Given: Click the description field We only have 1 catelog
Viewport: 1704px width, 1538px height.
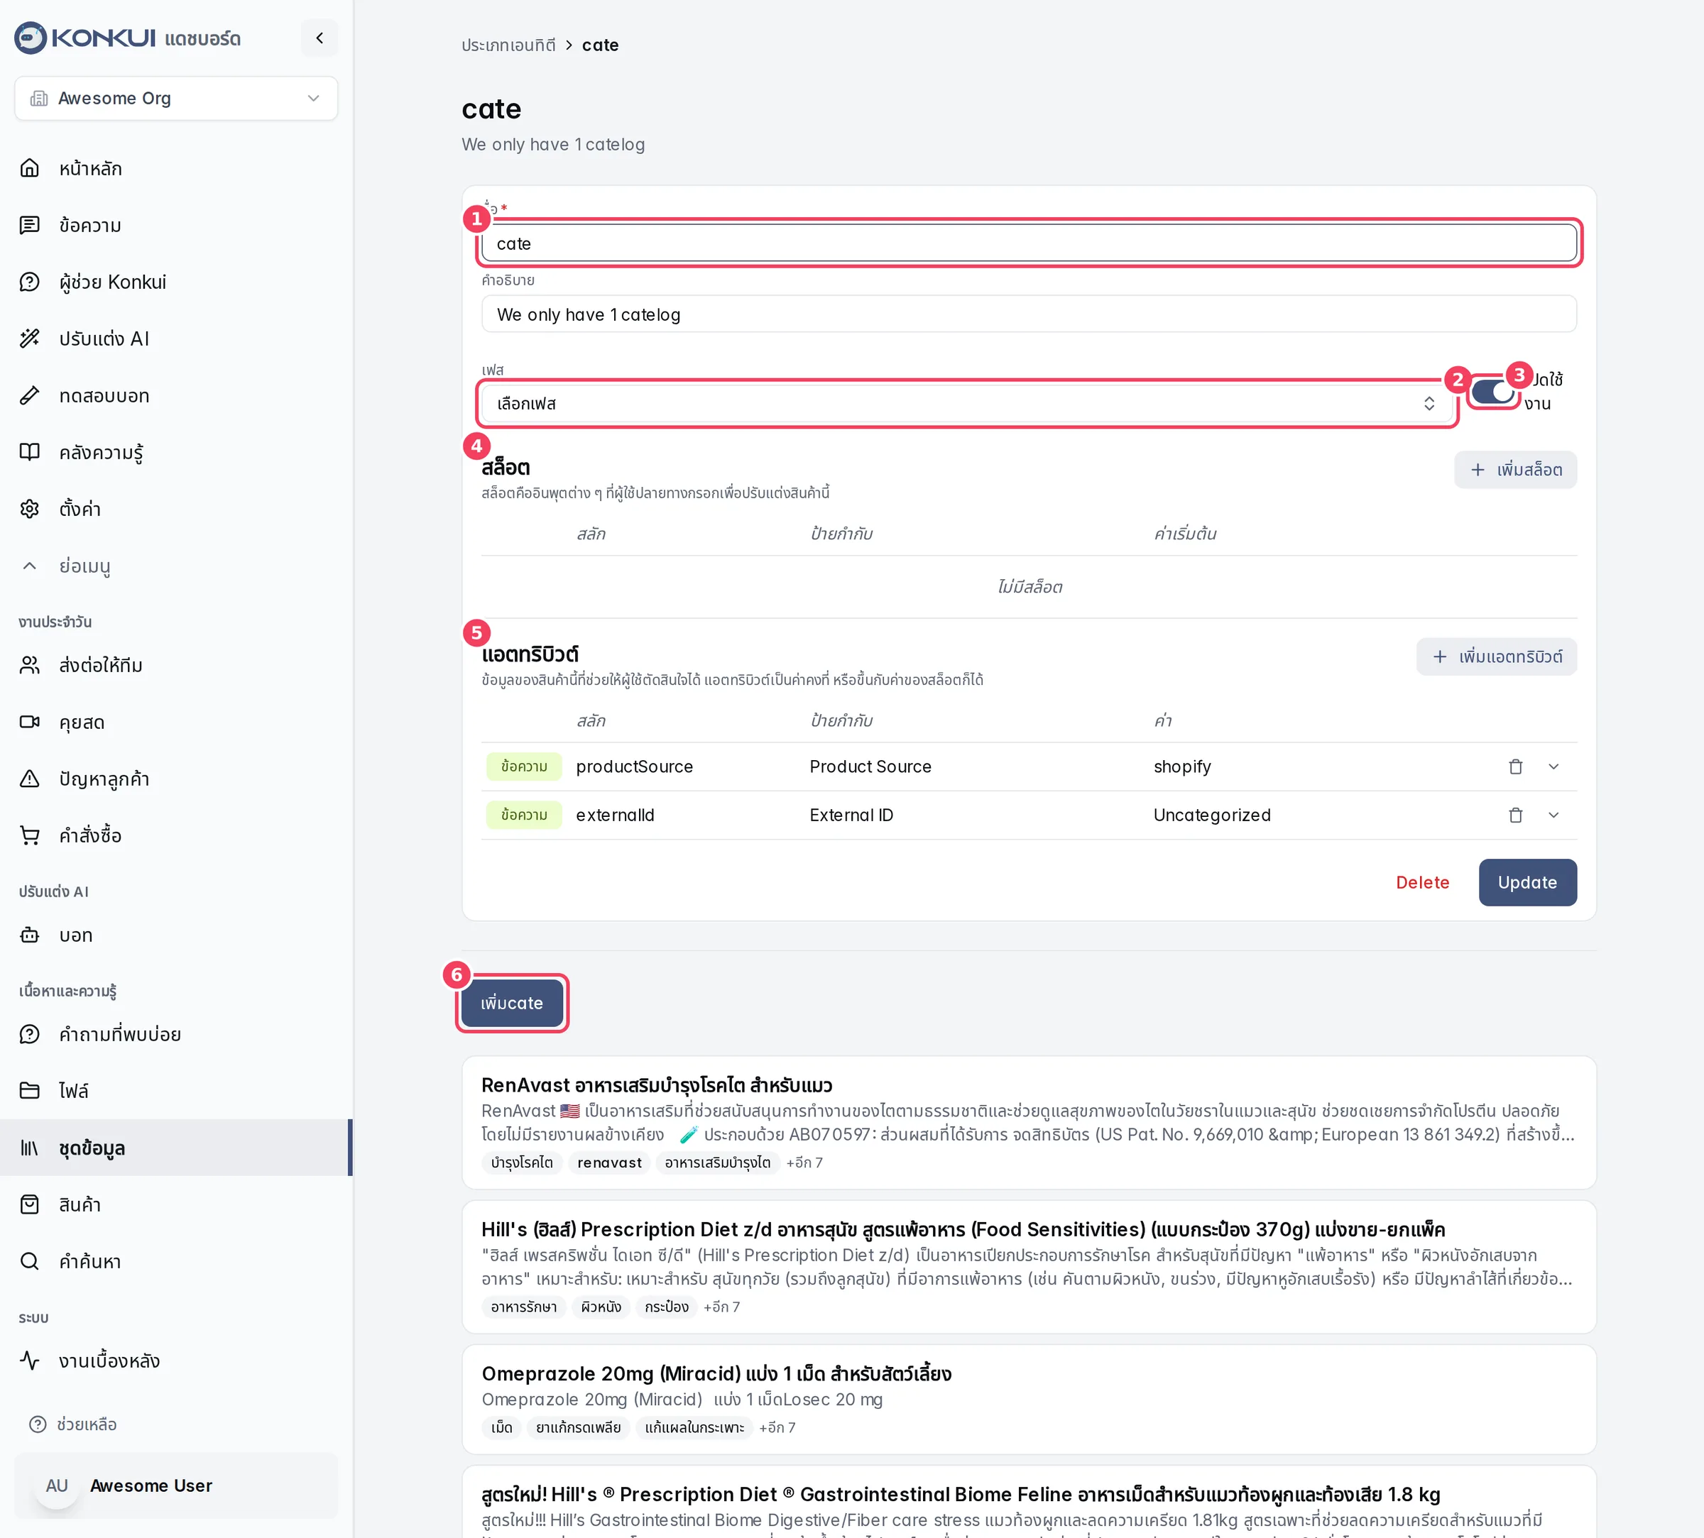Looking at the screenshot, I should pos(1029,314).
